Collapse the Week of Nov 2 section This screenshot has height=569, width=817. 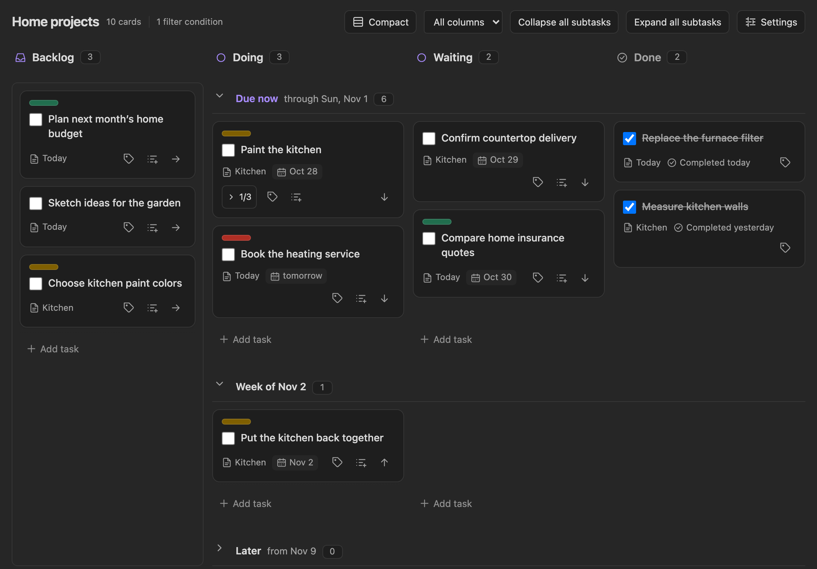[220, 384]
